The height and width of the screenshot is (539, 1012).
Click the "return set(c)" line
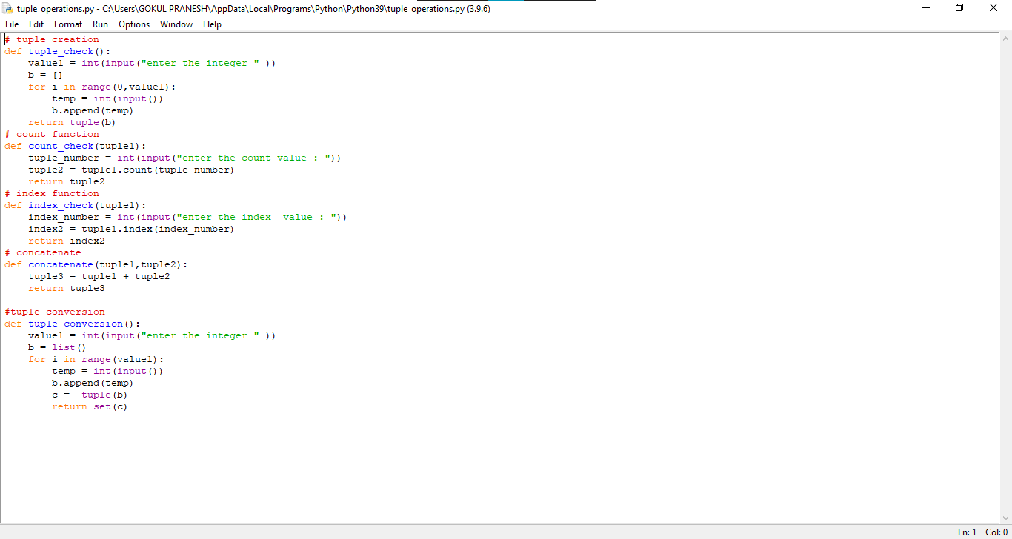click(90, 406)
